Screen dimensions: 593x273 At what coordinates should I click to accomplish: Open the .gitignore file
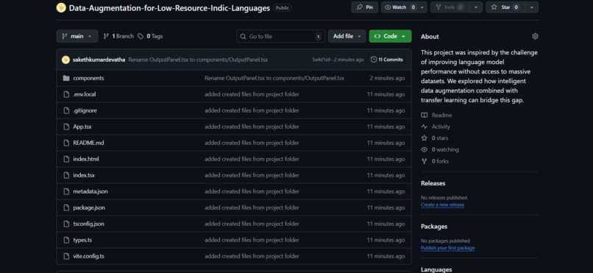pyautogui.click(x=85, y=111)
